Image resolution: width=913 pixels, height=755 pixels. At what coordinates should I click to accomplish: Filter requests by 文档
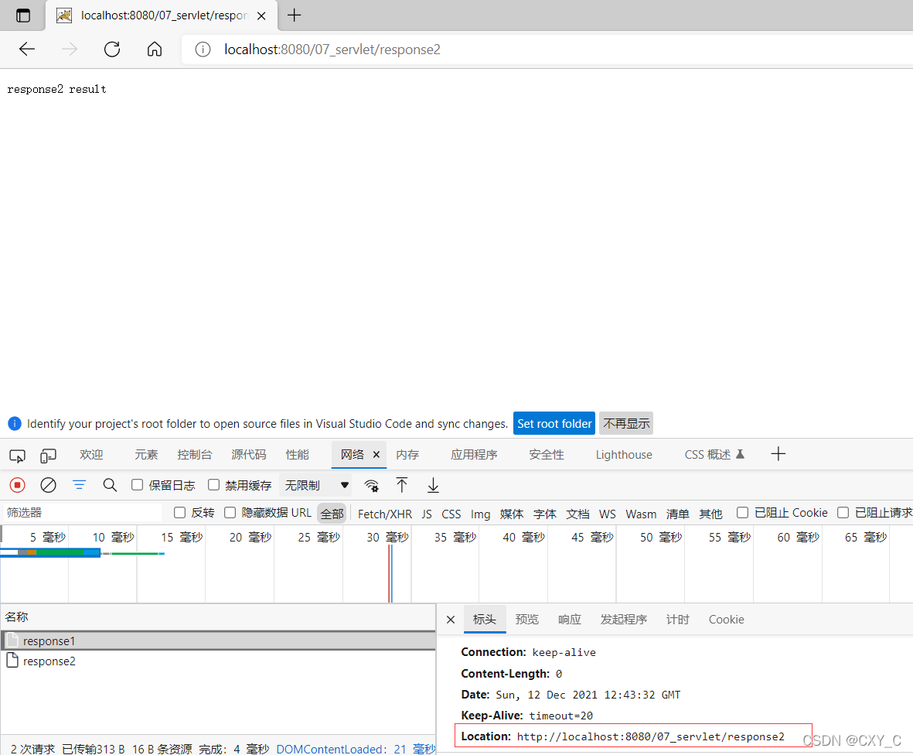click(577, 514)
